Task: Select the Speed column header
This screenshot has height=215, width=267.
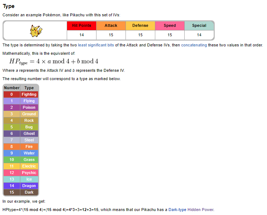Action: coord(170,26)
